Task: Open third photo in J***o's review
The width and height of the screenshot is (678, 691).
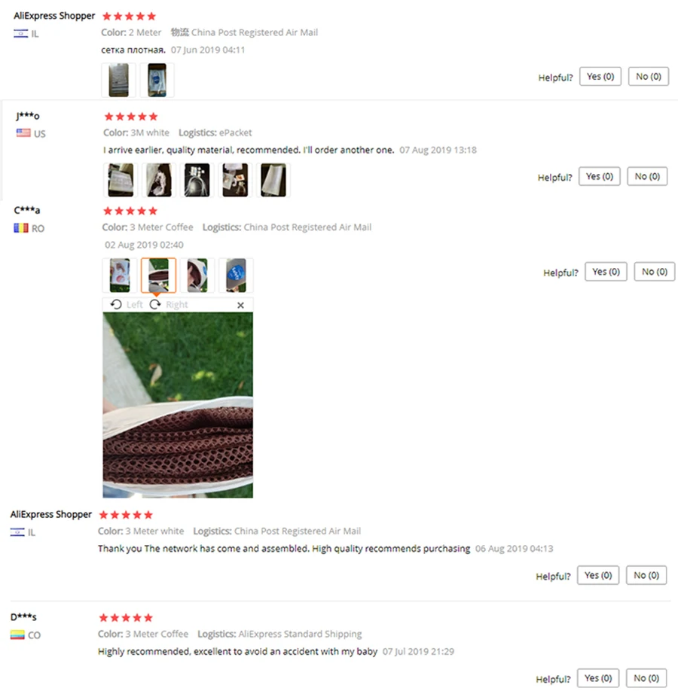Action: coord(197,180)
